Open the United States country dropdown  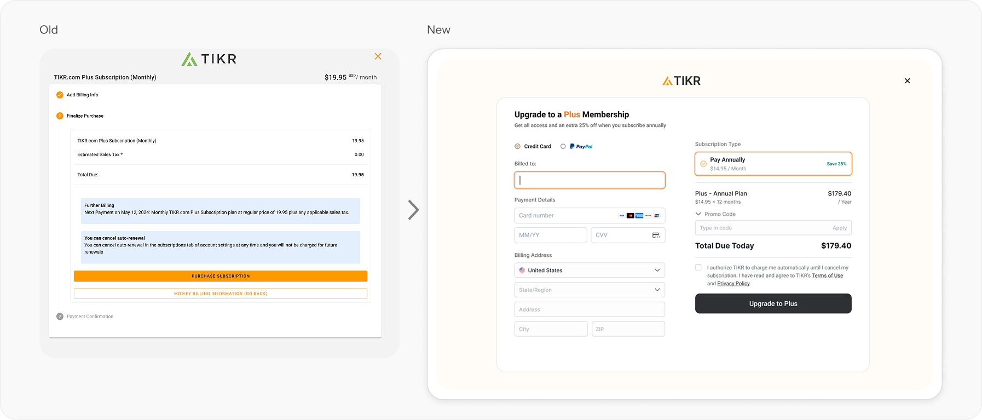(590, 271)
